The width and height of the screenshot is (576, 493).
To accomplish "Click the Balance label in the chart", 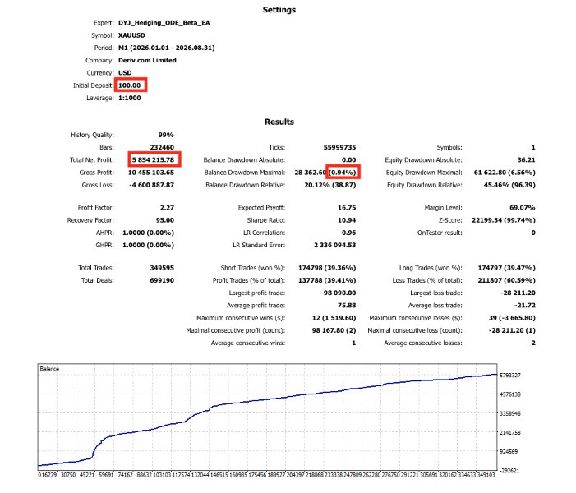I will point(49,368).
